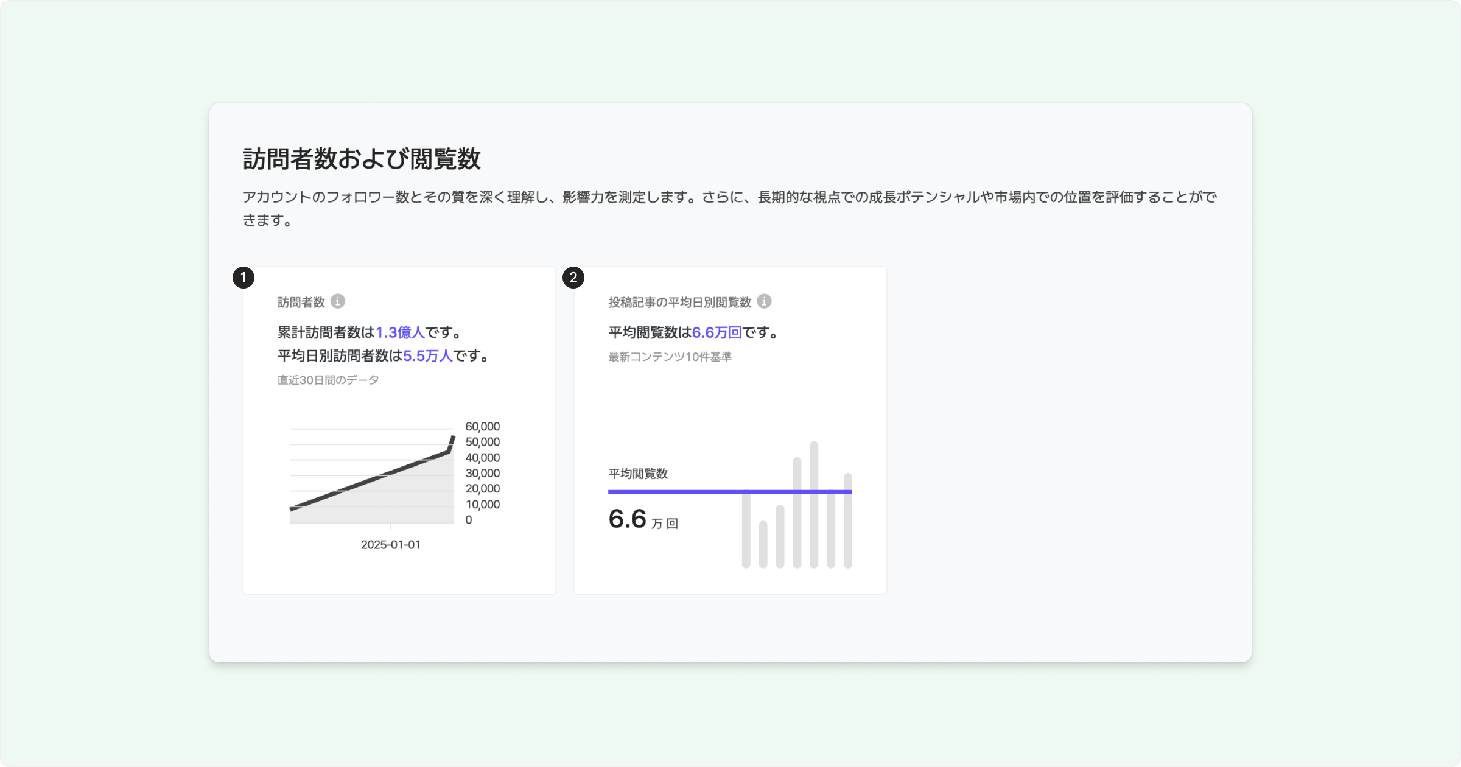Click the 1.3億人 highlighted value
This screenshot has height=767, width=1461.
(400, 332)
